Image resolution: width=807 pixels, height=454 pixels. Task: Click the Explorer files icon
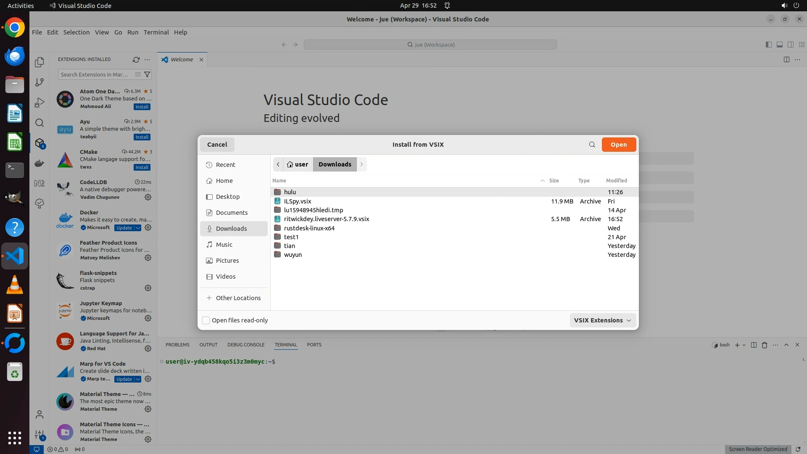40,62
